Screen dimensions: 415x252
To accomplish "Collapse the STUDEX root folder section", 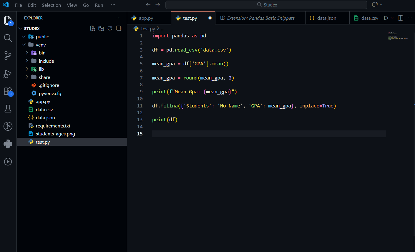I will (21, 29).
